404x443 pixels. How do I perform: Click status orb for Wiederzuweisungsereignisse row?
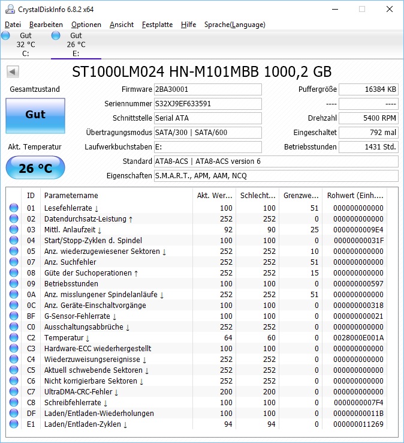tap(14, 359)
